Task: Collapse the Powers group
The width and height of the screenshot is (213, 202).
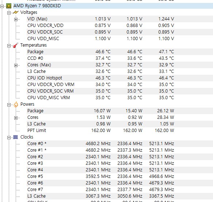Action: [x=9, y=105]
